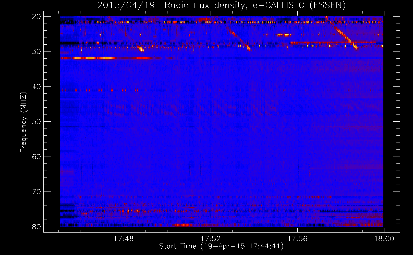Click the '80' frequency tick label
The image size is (413, 255).
(37, 227)
